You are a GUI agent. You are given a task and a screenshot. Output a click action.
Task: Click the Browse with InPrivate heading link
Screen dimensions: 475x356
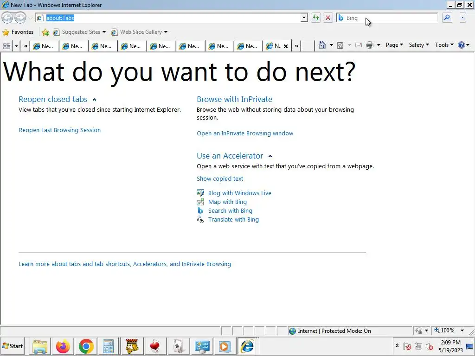234,99
